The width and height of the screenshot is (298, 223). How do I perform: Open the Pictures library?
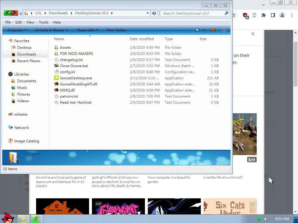(24, 94)
